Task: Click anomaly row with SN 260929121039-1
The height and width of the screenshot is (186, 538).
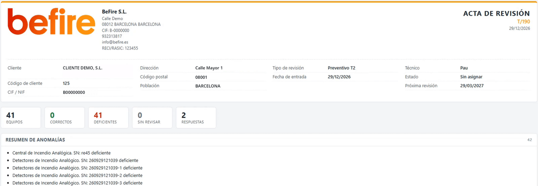Action: pos(78,168)
